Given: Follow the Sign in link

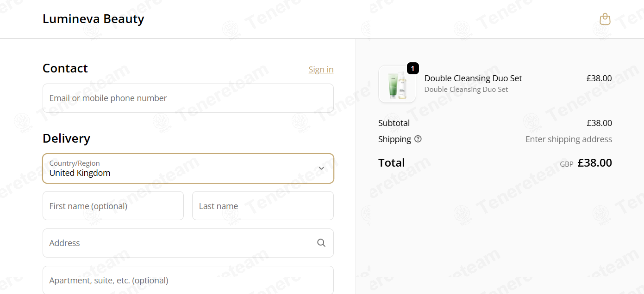Looking at the screenshot, I should 321,69.
